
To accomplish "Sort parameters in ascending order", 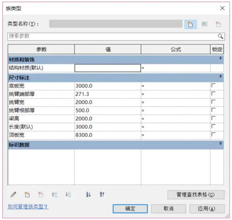I will [88, 194].
